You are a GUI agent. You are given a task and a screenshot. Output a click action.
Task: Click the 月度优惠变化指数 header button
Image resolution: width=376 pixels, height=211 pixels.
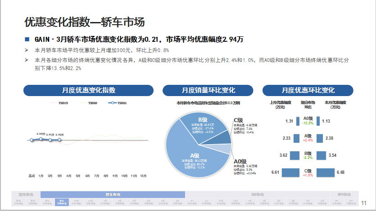click(89, 90)
